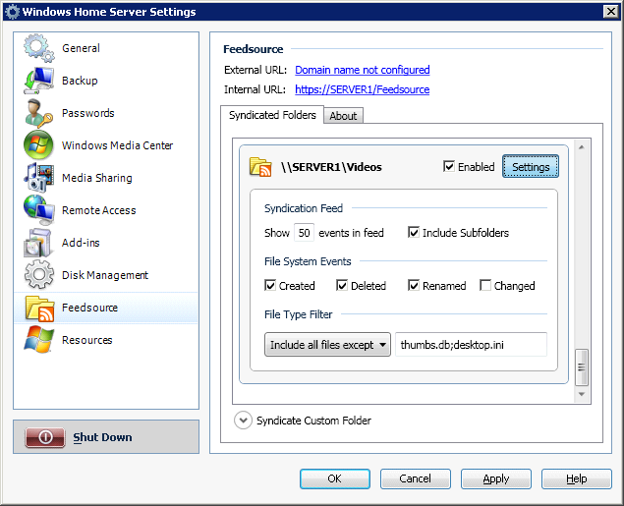Close the Windows Home Server Settings window
Viewport: 624px width, 506px height.
(x=611, y=11)
